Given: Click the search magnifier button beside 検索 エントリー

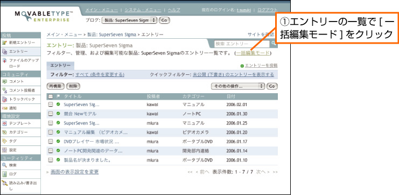Looking at the screenshot, I should point(273,43).
